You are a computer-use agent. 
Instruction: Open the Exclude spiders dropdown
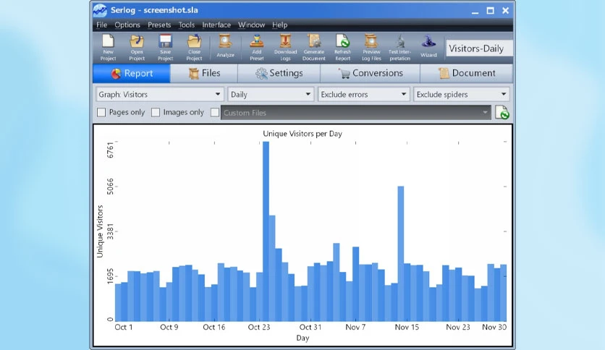click(462, 95)
